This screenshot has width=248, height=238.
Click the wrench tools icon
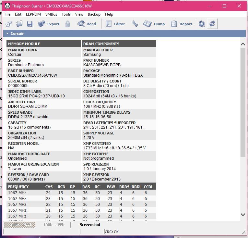pos(135,24)
